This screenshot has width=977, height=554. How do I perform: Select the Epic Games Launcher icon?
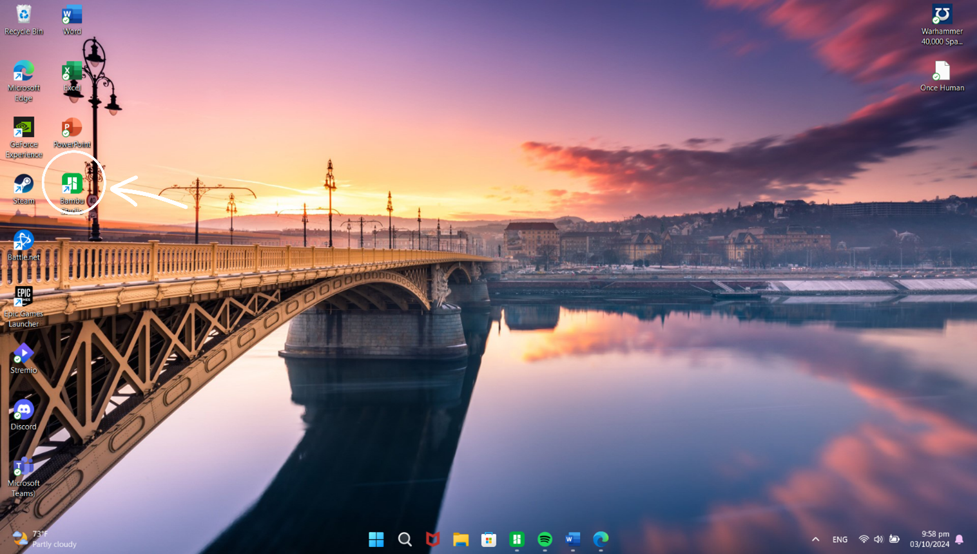tap(24, 297)
